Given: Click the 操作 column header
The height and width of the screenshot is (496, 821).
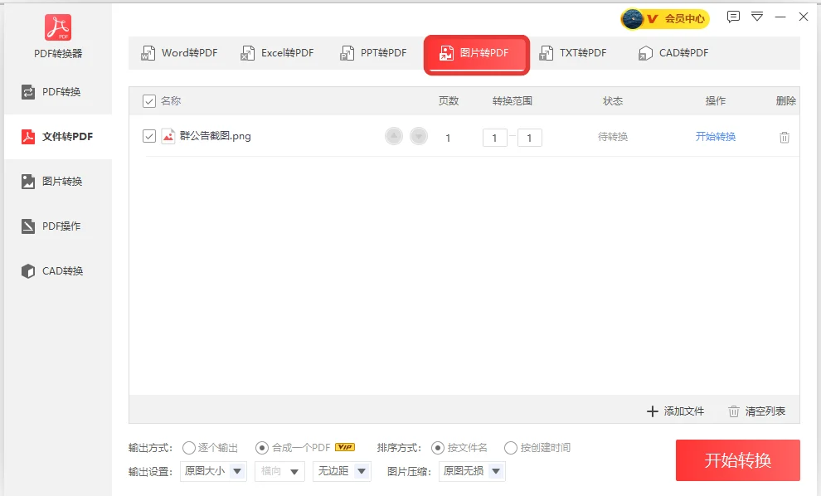Looking at the screenshot, I should tap(715, 101).
